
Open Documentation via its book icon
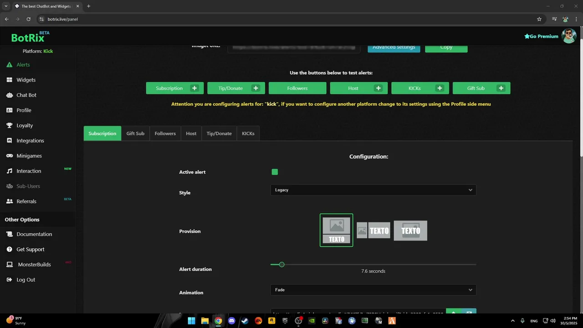click(x=9, y=234)
